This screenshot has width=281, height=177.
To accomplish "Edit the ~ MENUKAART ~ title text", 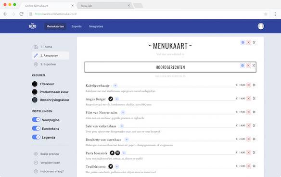I will tap(170, 46).
